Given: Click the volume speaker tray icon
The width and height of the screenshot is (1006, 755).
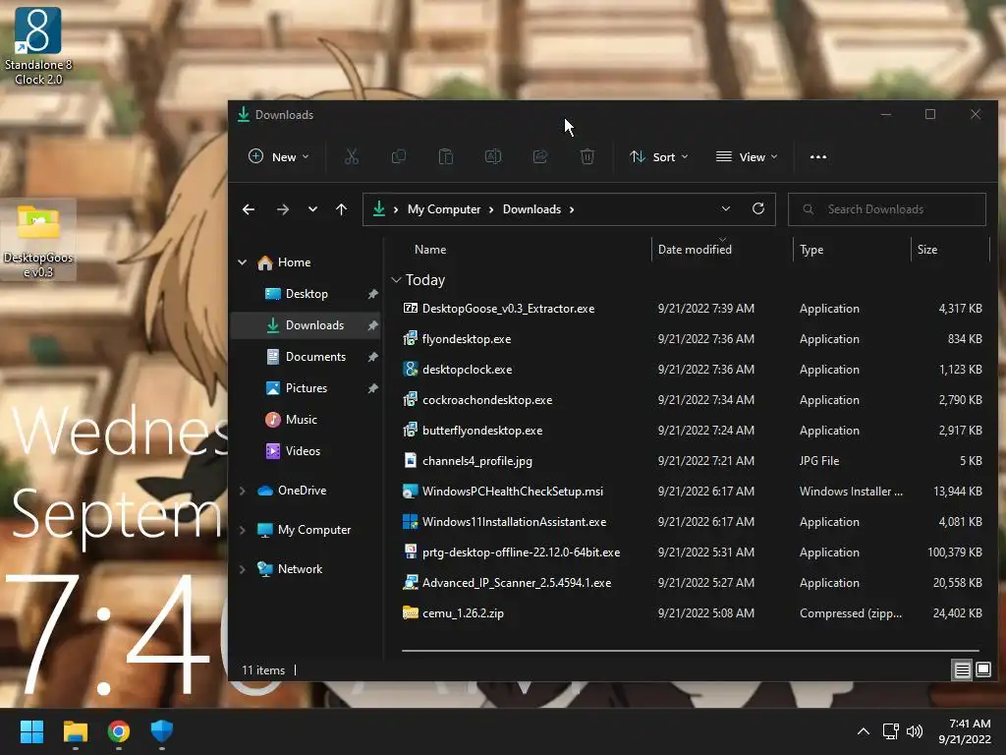Looking at the screenshot, I should (915, 730).
